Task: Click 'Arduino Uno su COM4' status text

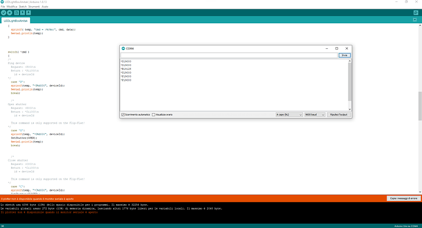Action: pos(406,226)
